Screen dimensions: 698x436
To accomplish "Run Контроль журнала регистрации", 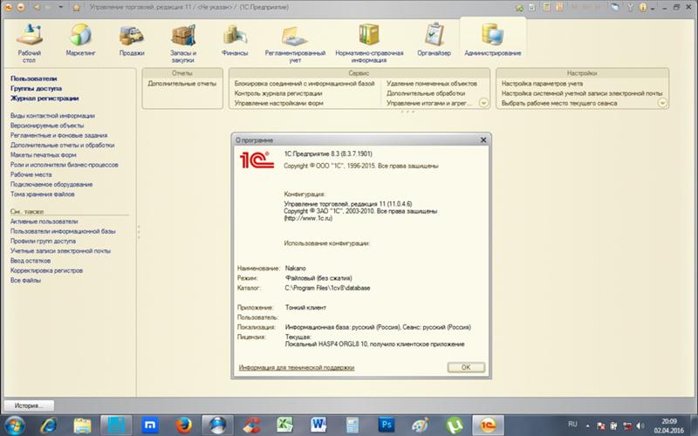I will click(278, 93).
